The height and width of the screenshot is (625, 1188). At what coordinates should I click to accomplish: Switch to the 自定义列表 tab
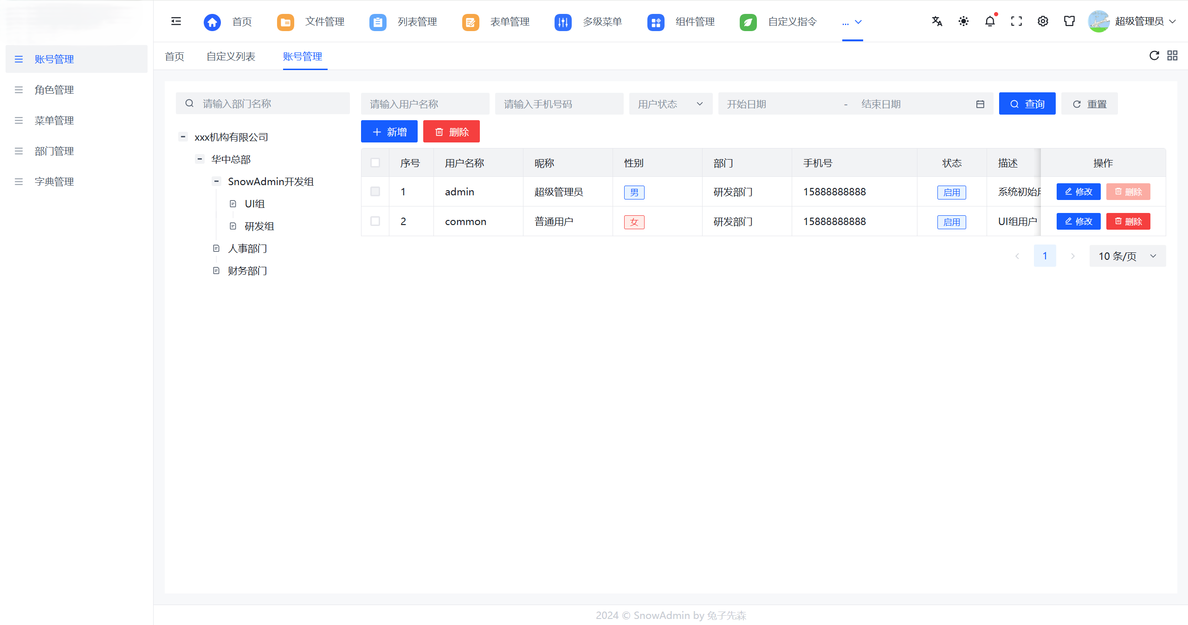[x=231, y=56]
